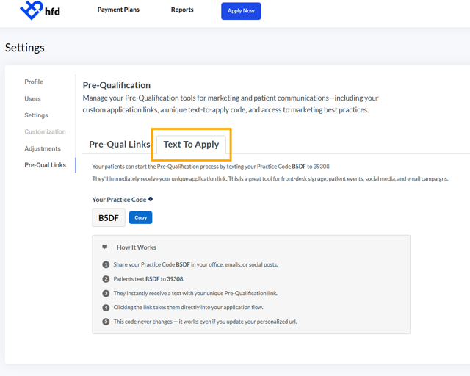470x376 pixels.
Task: Copy the practice code B5DF
Action: click(x=140, y=217)
